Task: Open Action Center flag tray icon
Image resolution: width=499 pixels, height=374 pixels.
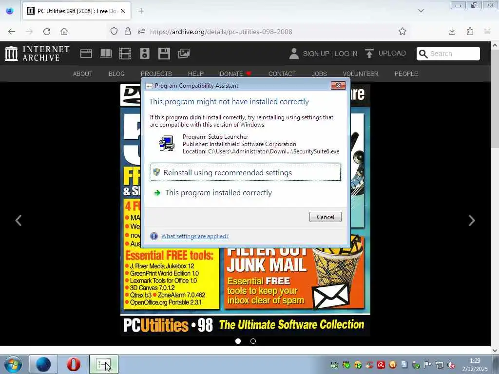Action: 428,365
